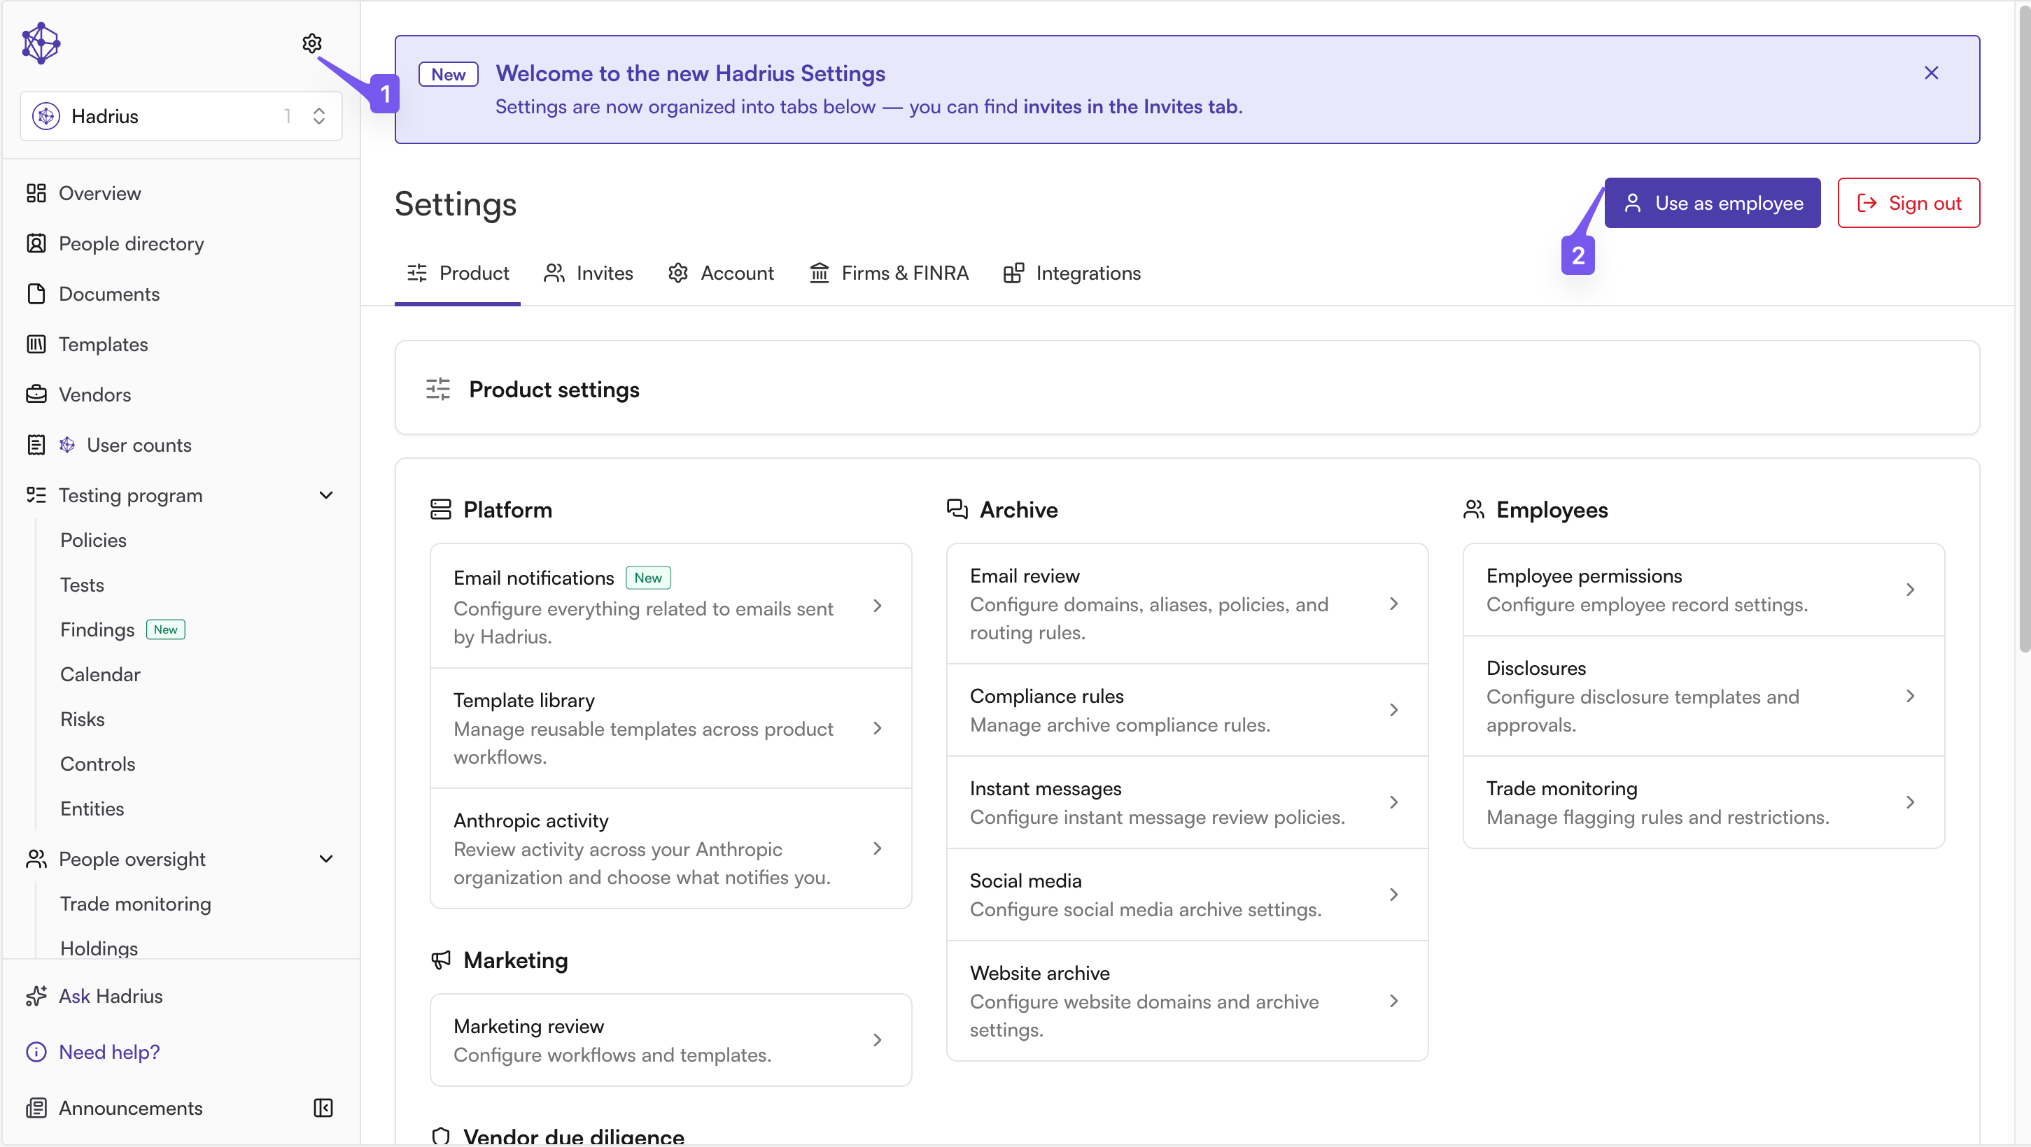
Task: Open Marketing review settings
Action: (x=671, y=1041)
